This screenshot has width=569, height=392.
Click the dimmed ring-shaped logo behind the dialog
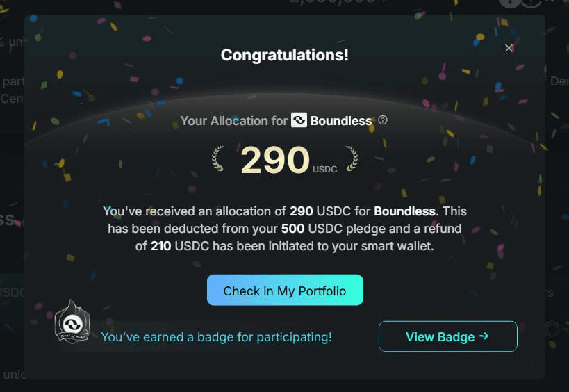552,329
